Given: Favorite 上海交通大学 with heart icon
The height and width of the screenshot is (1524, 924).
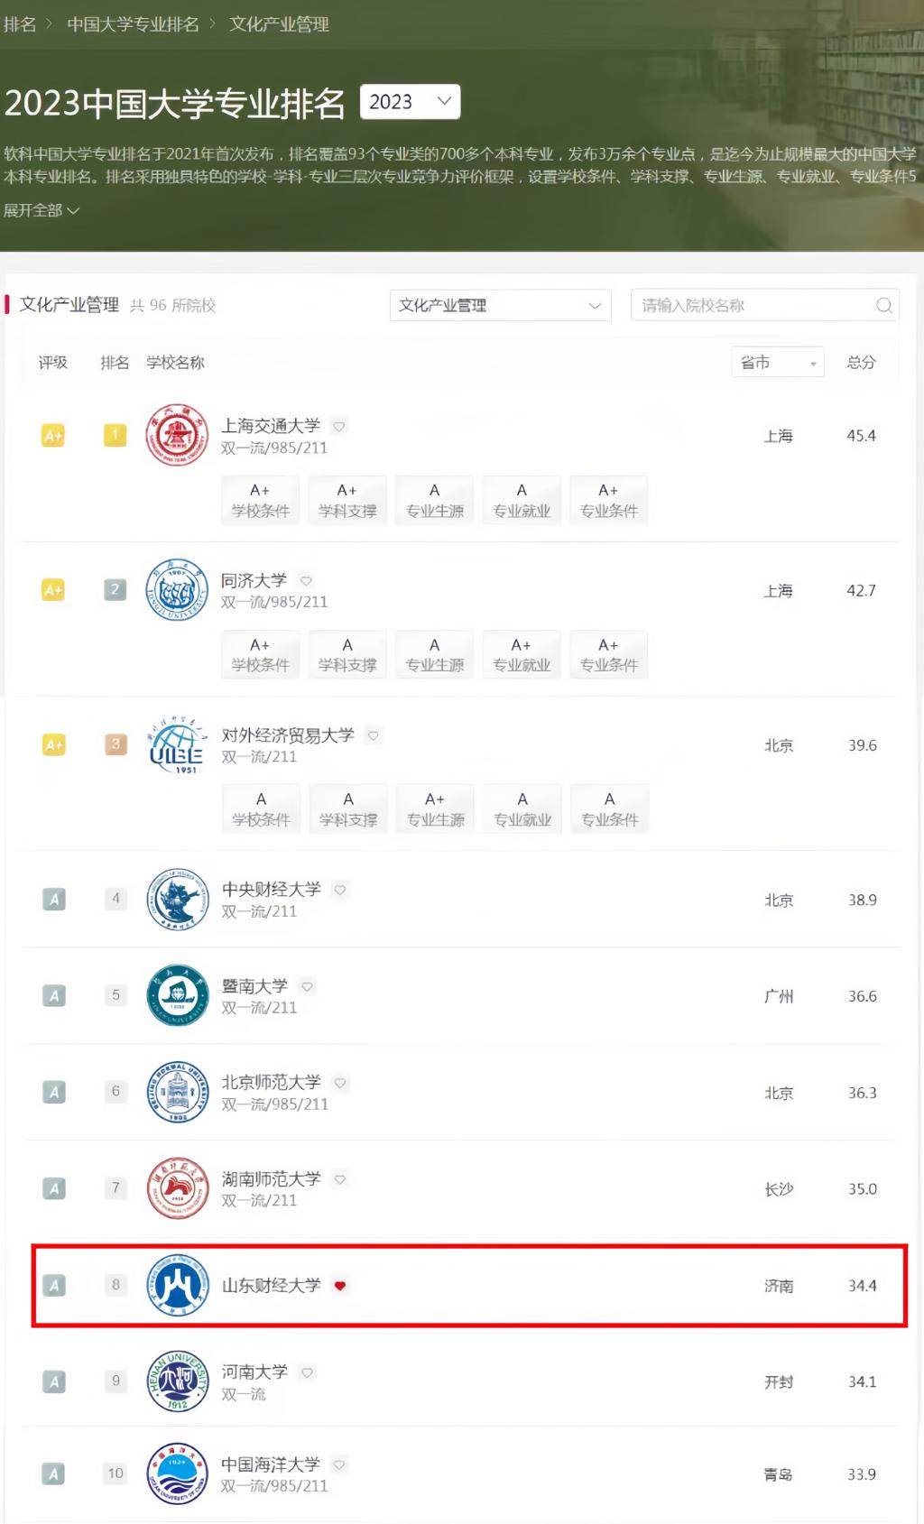Looking at the screenshot, I should pos(339,426).
